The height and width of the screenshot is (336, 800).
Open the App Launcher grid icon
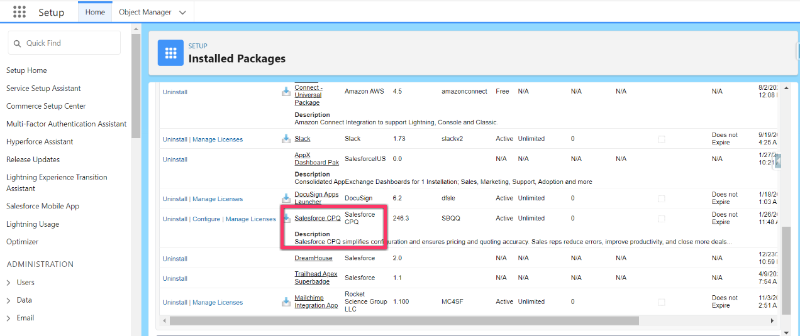pyautogui.click(x=19, y=12)
